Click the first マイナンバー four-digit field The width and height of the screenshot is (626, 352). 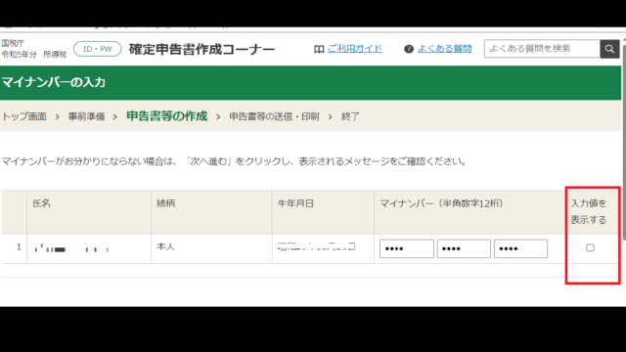point(407,248)
